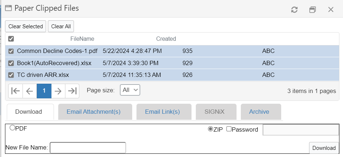Screen dimensions: 343x157
Task: Click the Download button
Action: point(324,148)
